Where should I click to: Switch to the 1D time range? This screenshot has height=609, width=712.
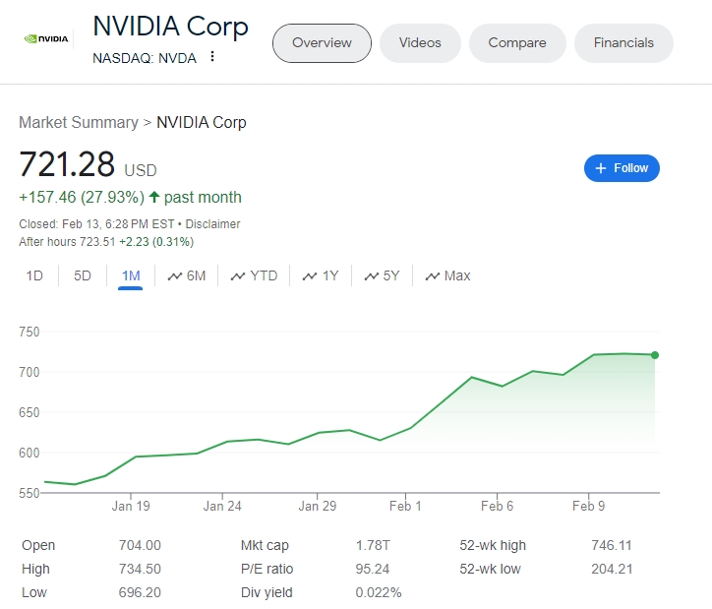click(34, 275)
